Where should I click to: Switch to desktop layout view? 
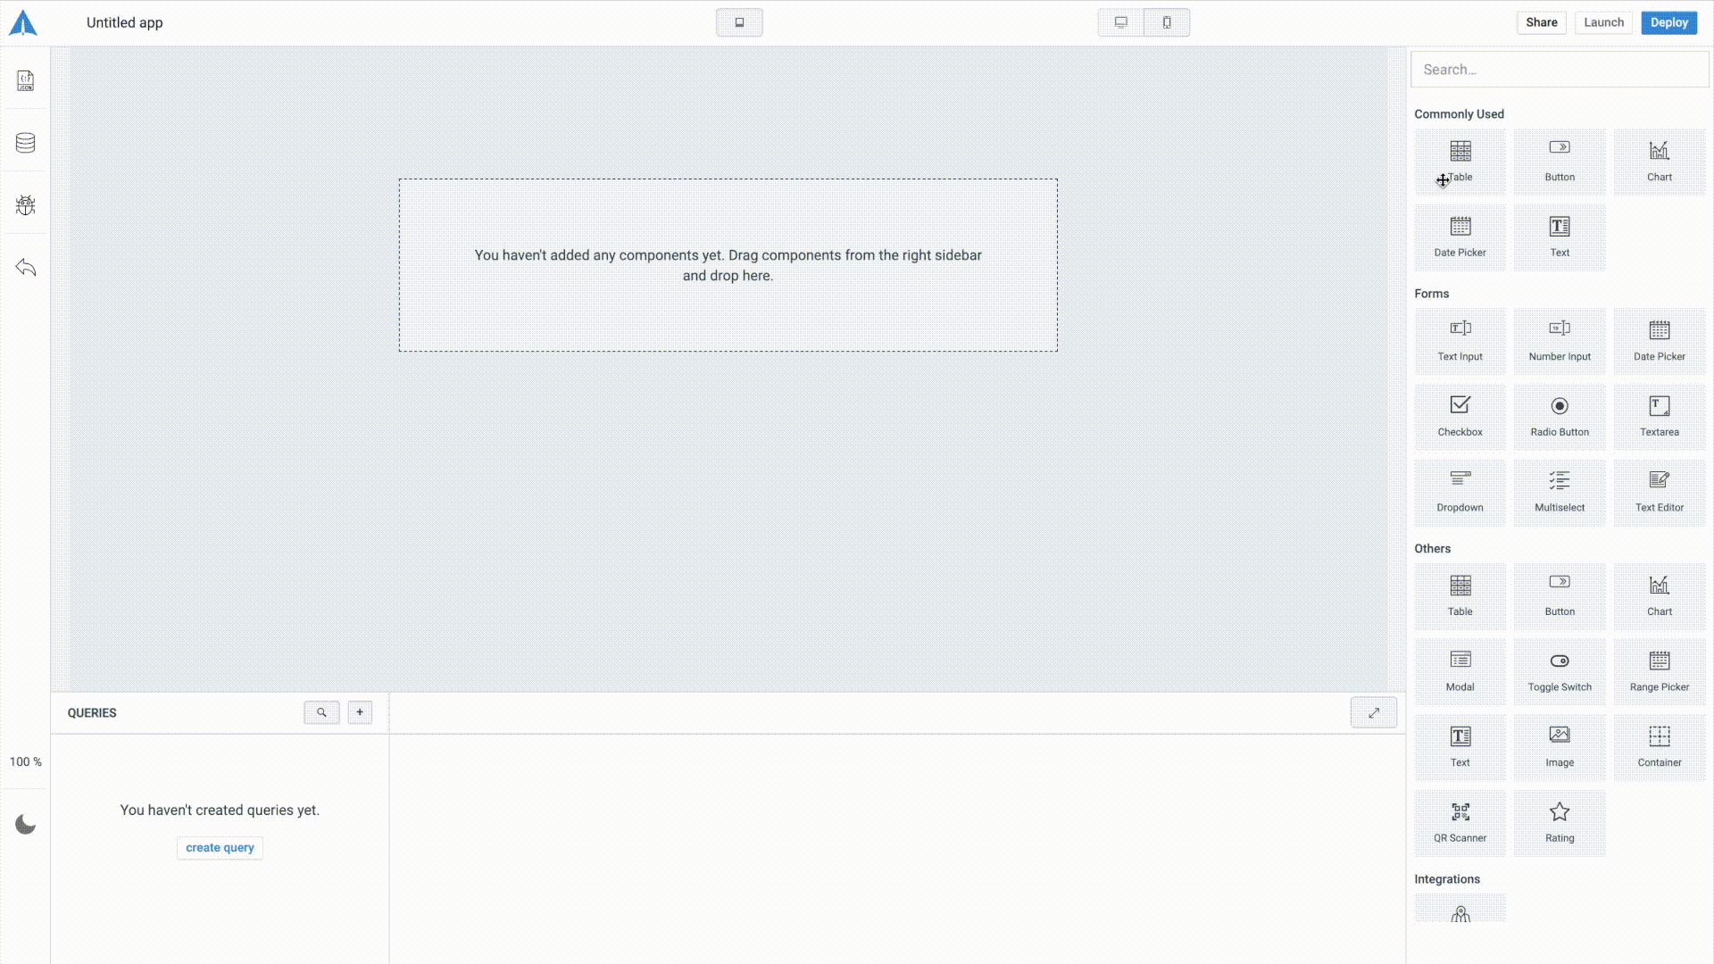pos(1120,22)
